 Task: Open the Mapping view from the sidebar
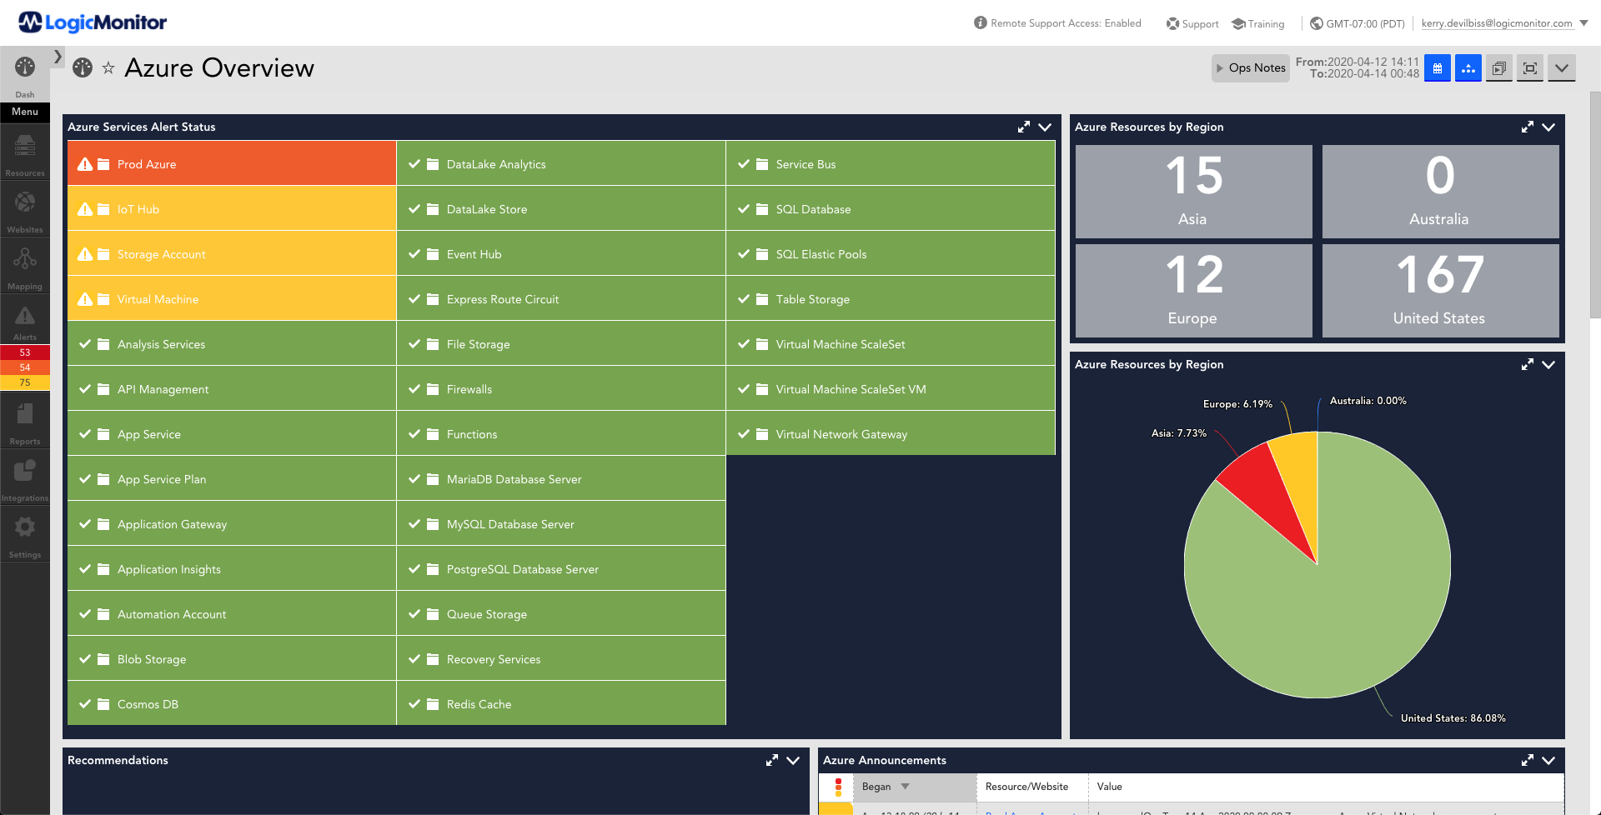24,262
